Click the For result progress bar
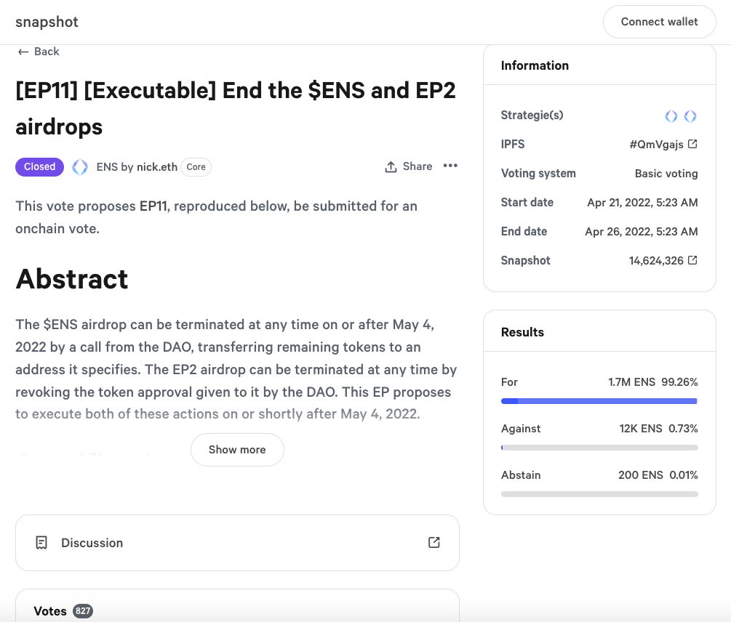This screenshot has height=622, width=731. coord(599,401)
